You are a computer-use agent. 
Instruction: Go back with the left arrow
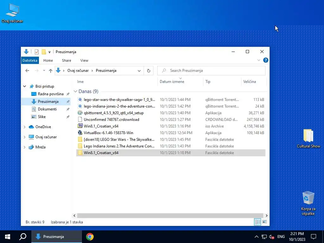[27, 71]
